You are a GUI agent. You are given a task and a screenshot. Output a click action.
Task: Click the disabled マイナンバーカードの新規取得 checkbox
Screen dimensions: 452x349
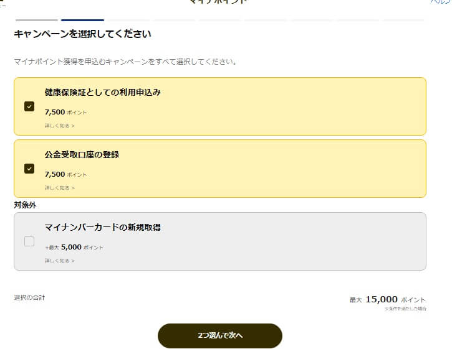click(x=29, y=241)
